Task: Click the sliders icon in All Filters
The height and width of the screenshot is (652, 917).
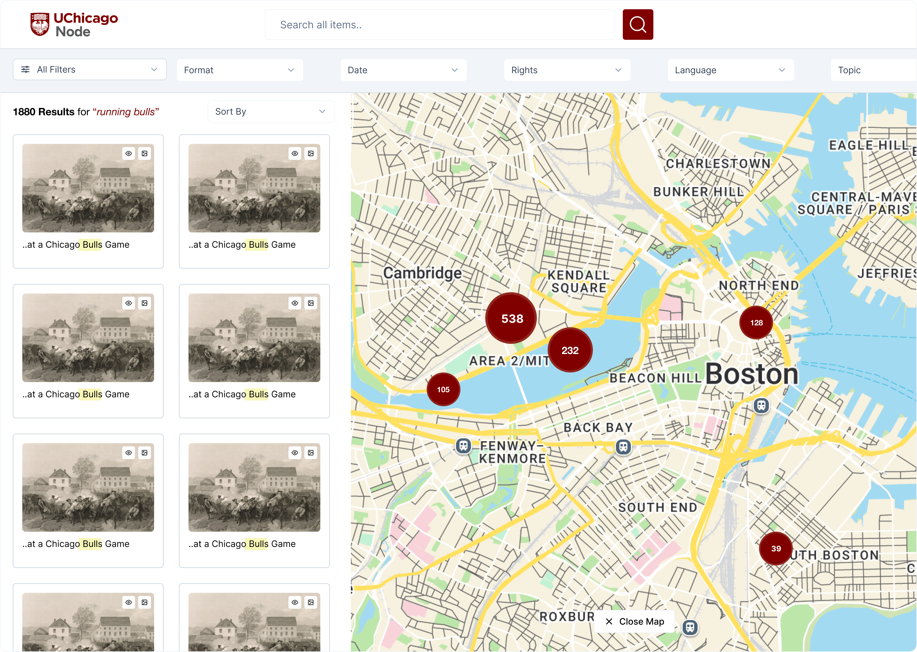Action: click(x=25, y=69)
